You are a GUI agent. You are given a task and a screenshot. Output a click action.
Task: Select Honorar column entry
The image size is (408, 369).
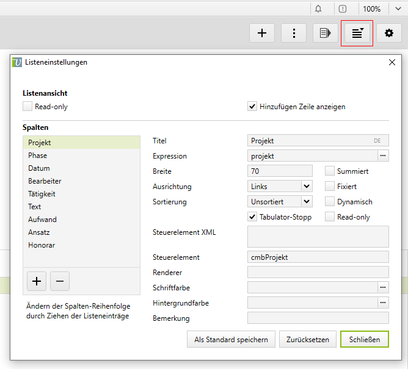tap(42, 245)
